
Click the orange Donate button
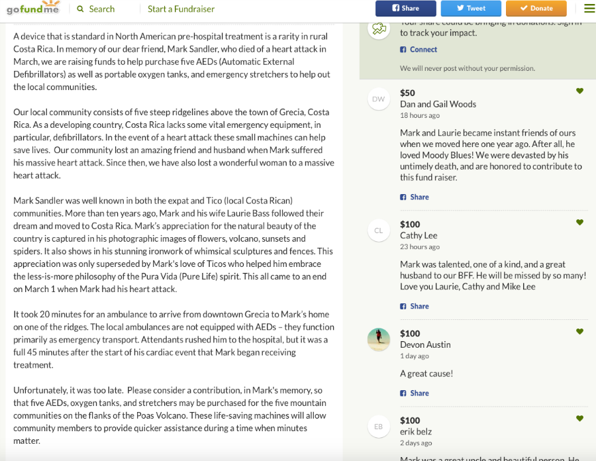tap(536, 9)
